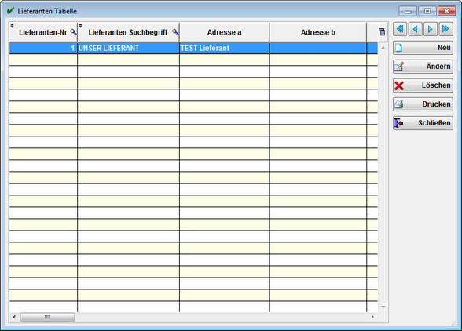Click horizontal scrollbar right arrow

372,317
